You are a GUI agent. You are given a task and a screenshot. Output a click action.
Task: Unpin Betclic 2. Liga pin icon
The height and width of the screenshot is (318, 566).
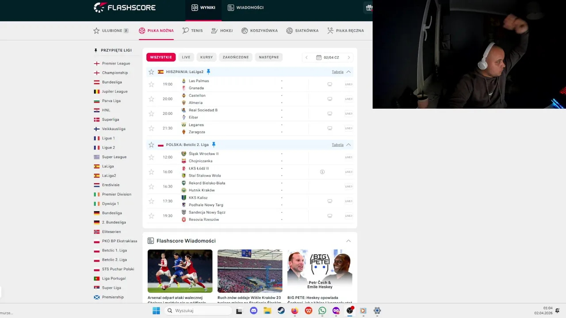pyautogui.click(x=214, y=144)
